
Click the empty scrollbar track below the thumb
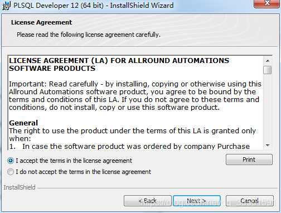(x=268, y=108)
